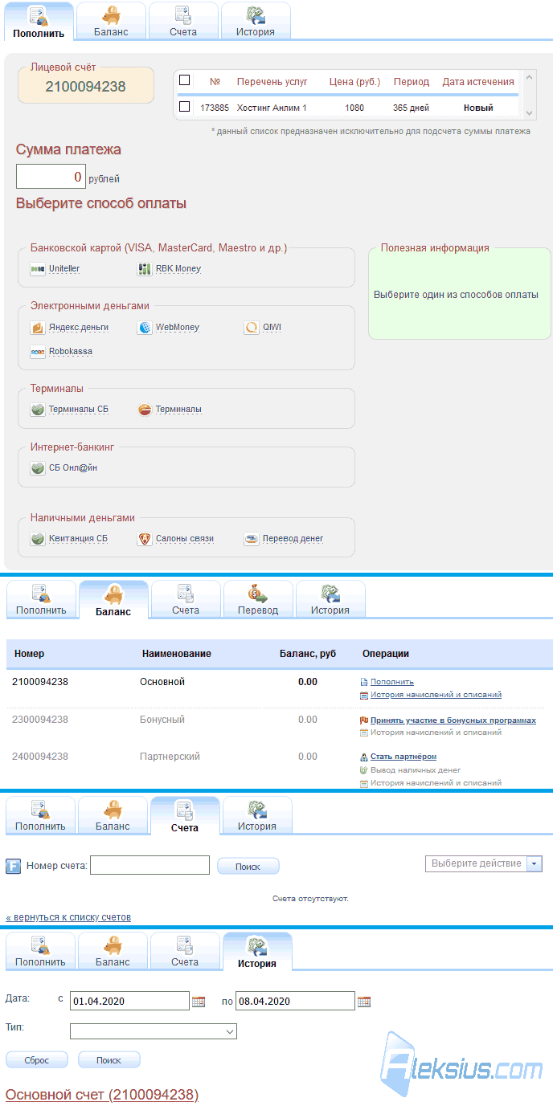Pick the QIWI payment icon
The height and width of the screenshot is (1106, 553).
[x=252, y=328]
